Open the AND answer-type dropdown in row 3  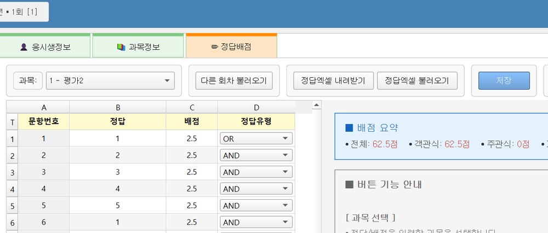pyautogui.click(x=256, y=172)
